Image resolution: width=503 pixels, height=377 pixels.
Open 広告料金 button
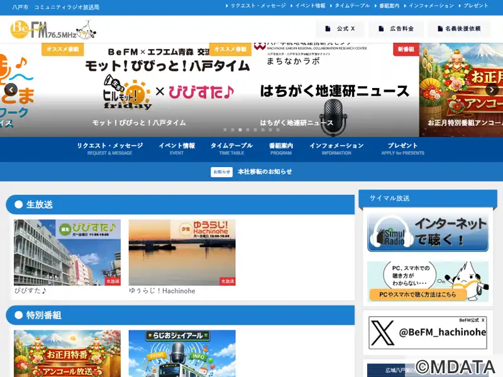[396, 28]
